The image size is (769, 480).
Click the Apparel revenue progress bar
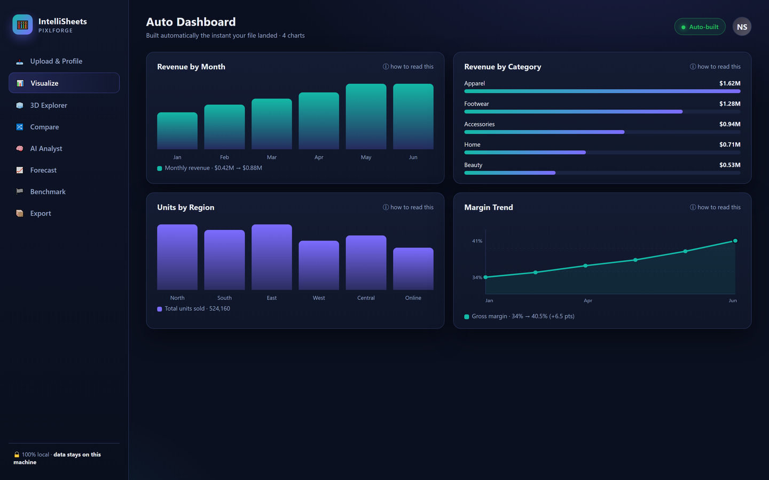point(602,91)
